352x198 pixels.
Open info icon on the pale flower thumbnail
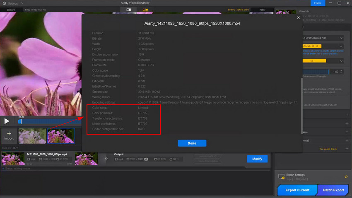(x=21, y=131)
